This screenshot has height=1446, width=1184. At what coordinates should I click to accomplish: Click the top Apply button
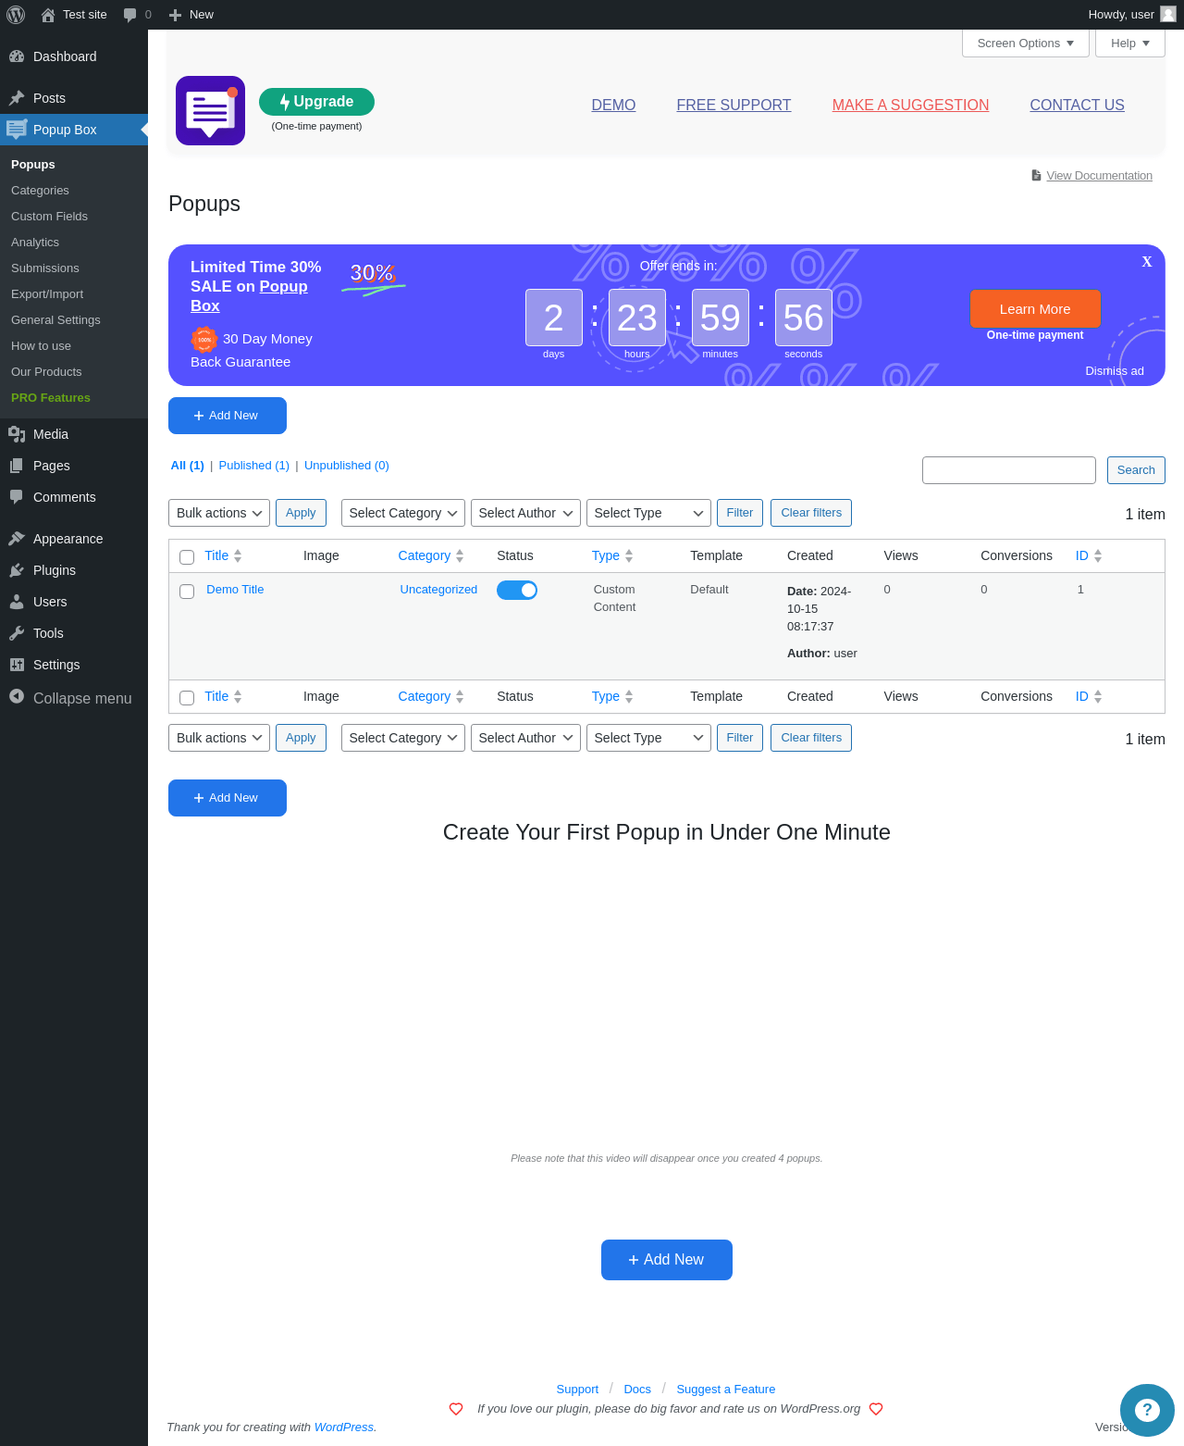[x=301, y=513]
